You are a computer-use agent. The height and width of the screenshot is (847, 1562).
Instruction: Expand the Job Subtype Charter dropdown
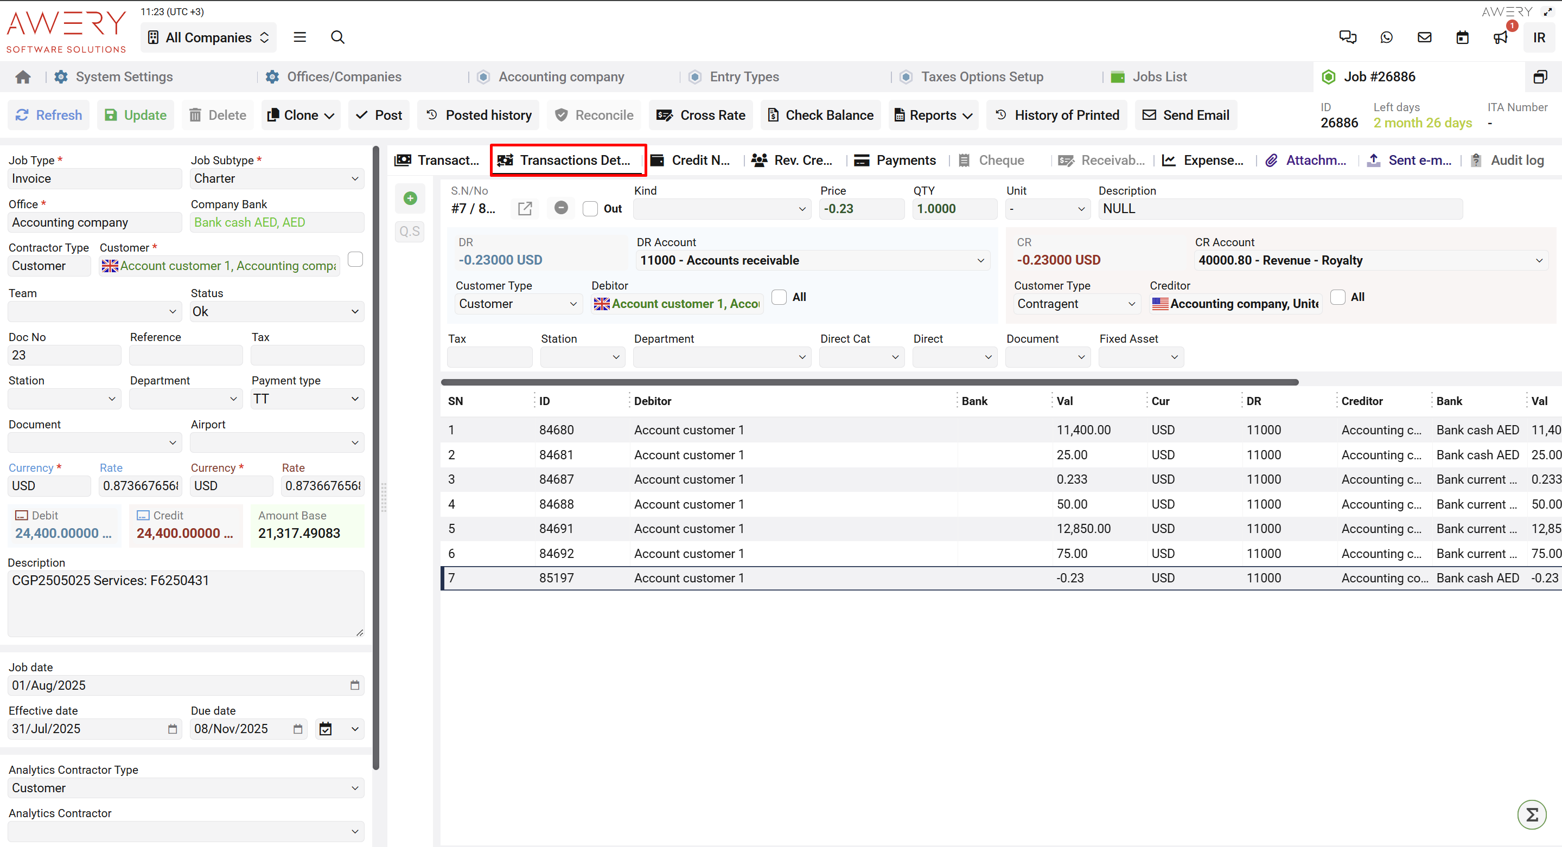coord(277,178)
